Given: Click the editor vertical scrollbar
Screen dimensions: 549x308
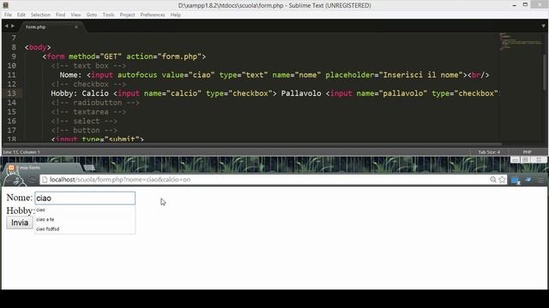Looking at the screenshot, I should click(546, 72).
